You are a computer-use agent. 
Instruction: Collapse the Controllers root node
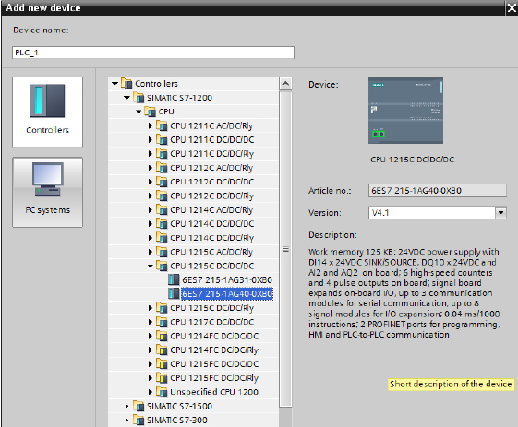[x=114, y=84]
